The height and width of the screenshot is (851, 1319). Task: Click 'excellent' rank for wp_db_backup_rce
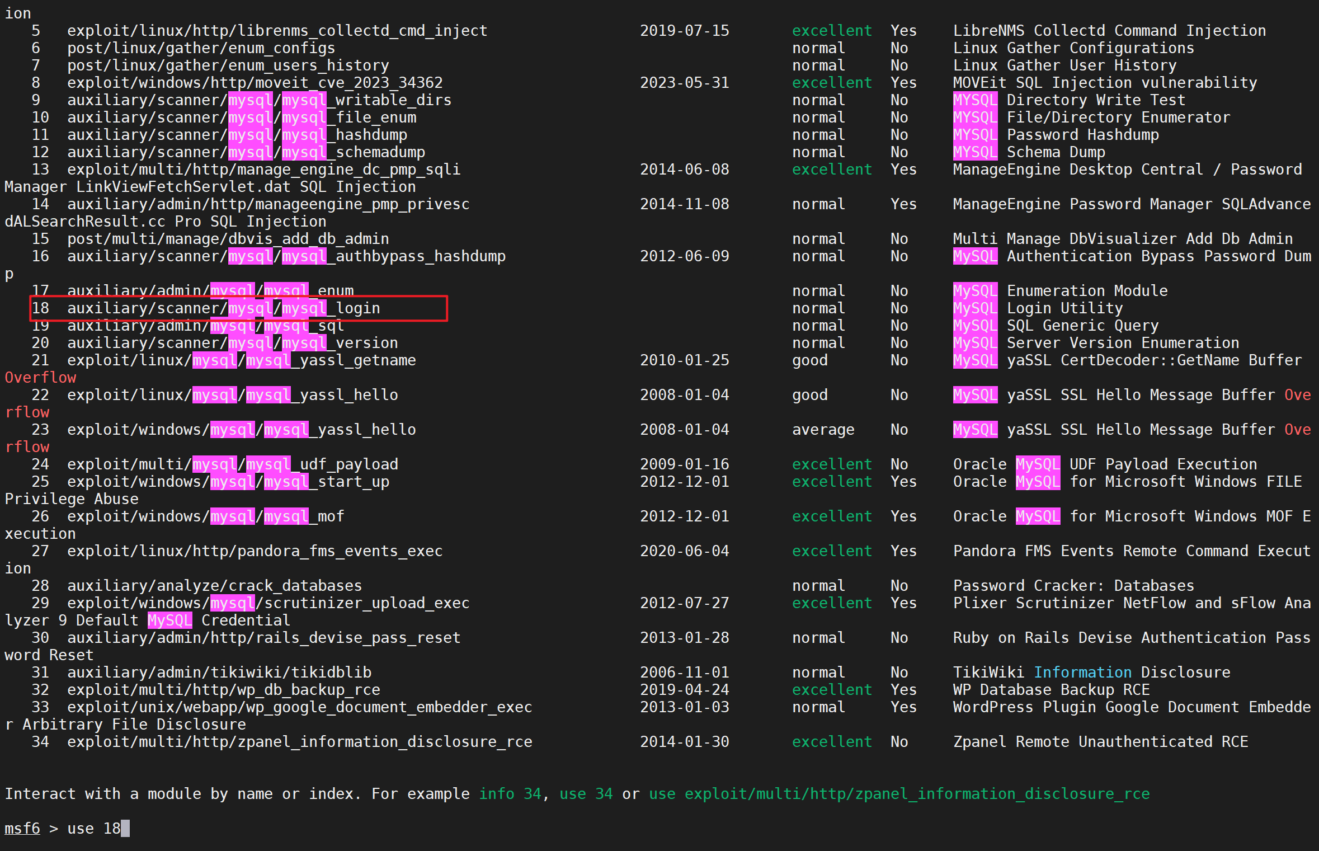832,690
